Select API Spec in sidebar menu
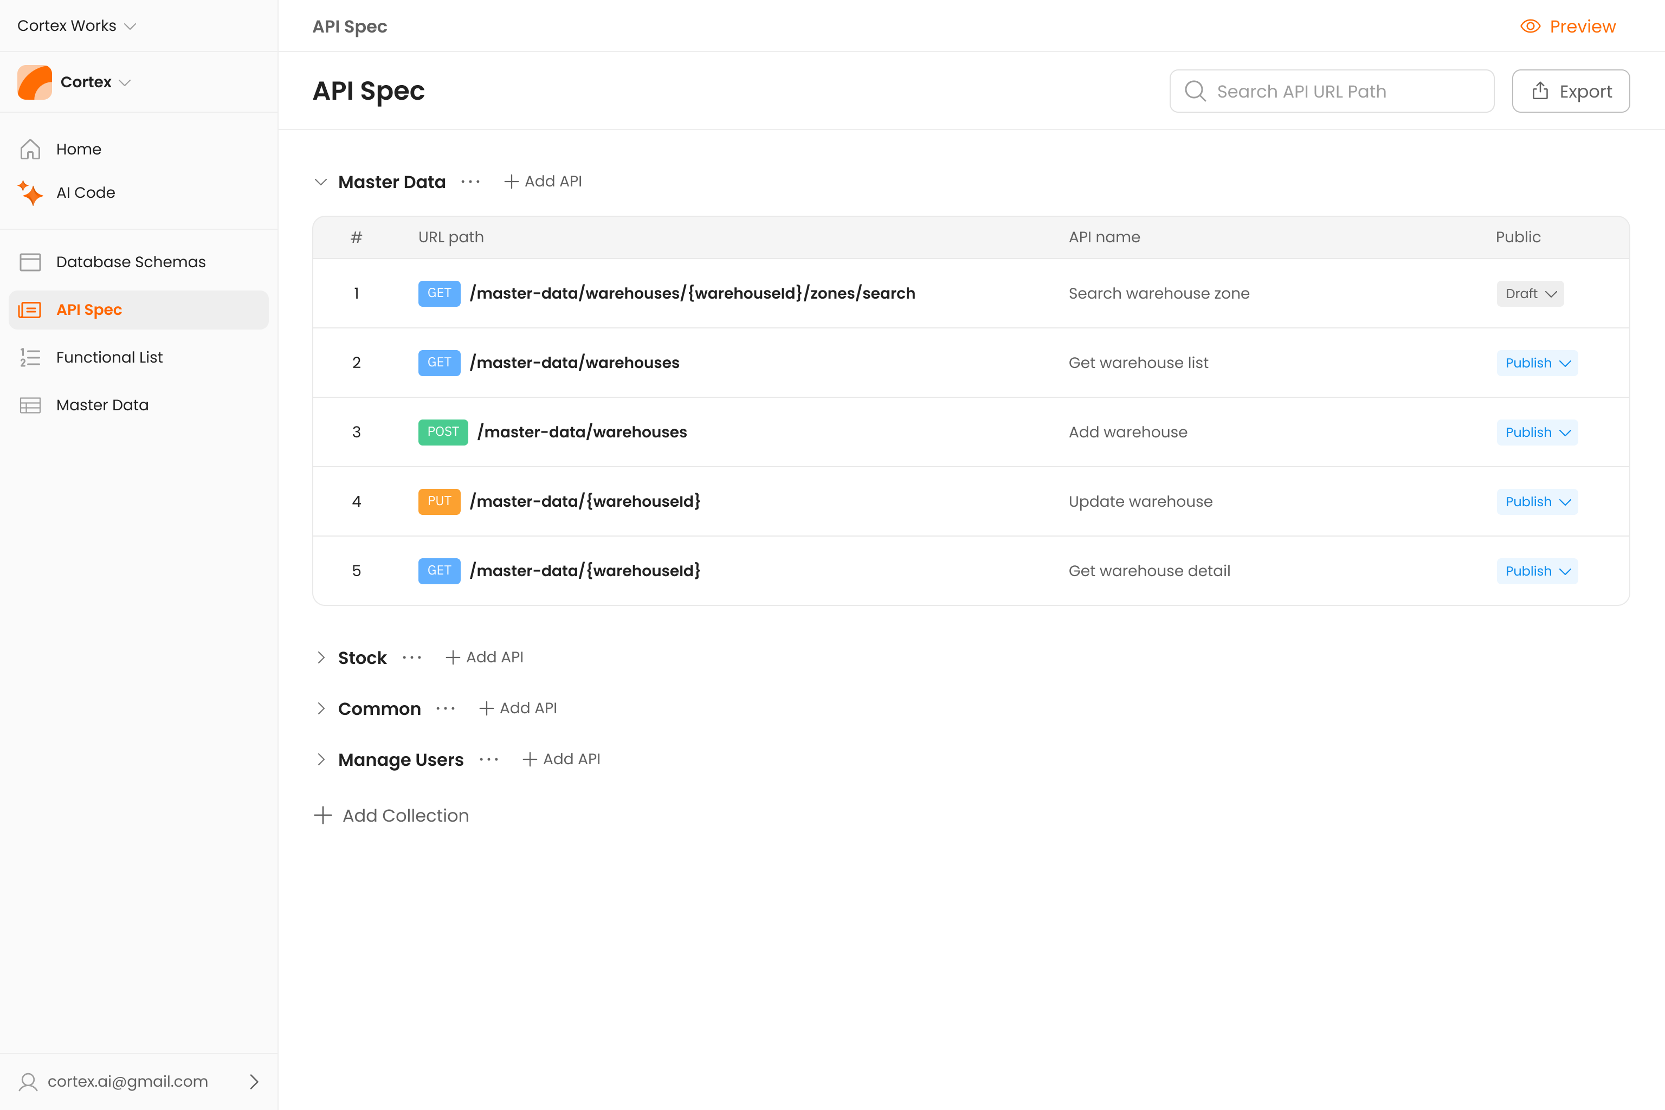The height and width of the screenshot is (1110, 1665). click(139, 310)
